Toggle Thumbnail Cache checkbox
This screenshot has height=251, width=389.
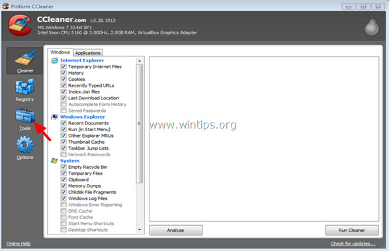(64, 142)
